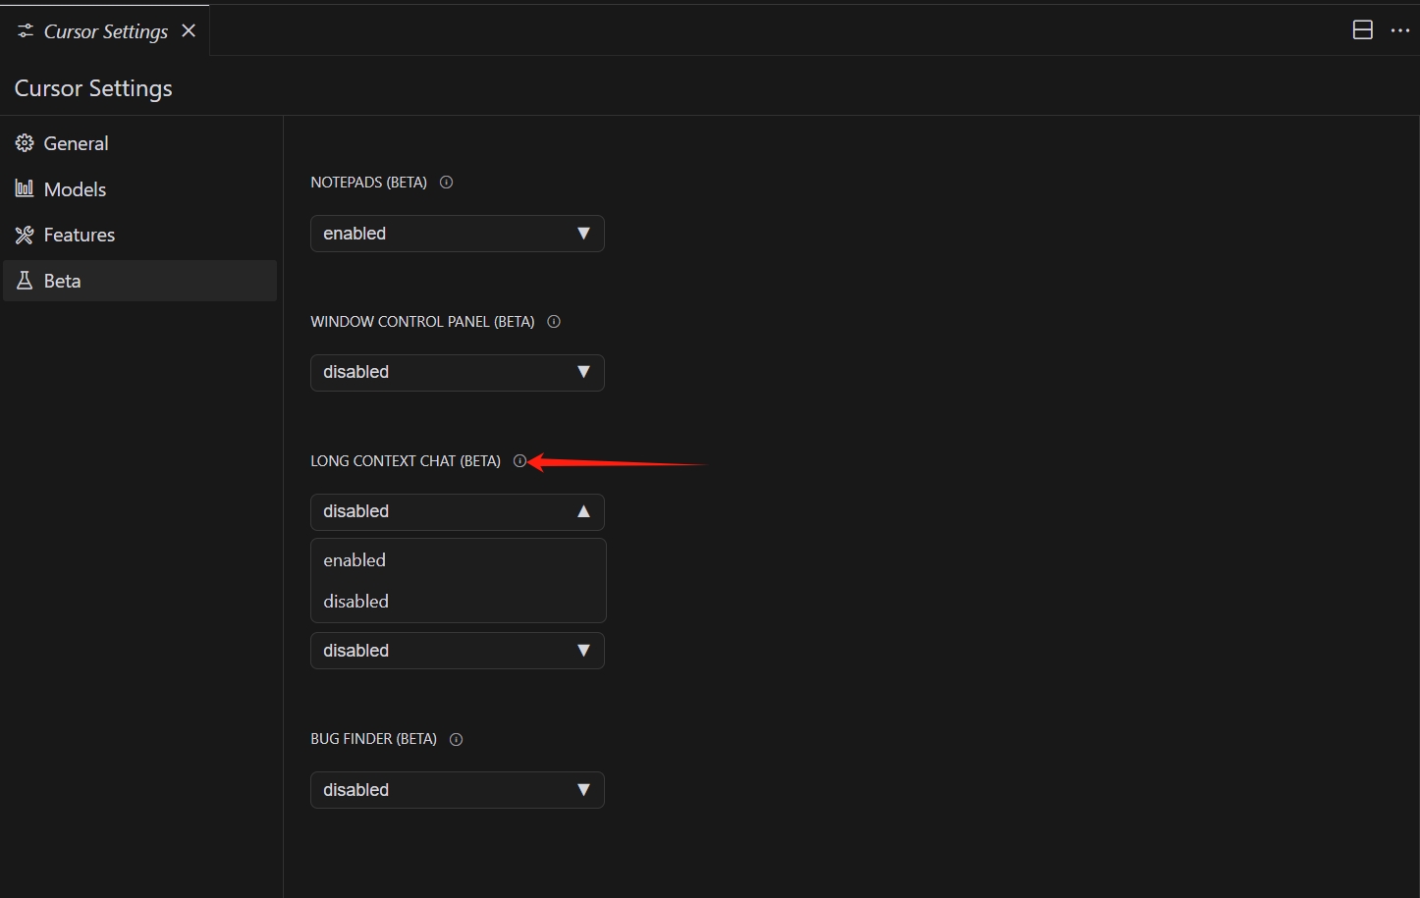Close the Cursor Settings tab

(x=189, y=31)
